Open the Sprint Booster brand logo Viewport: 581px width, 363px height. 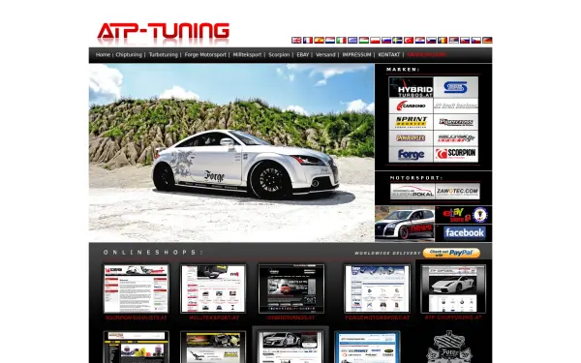point(411,122)
